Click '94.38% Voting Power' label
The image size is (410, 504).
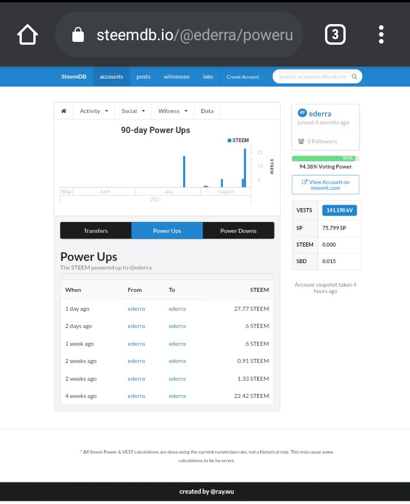coord(326,166)
